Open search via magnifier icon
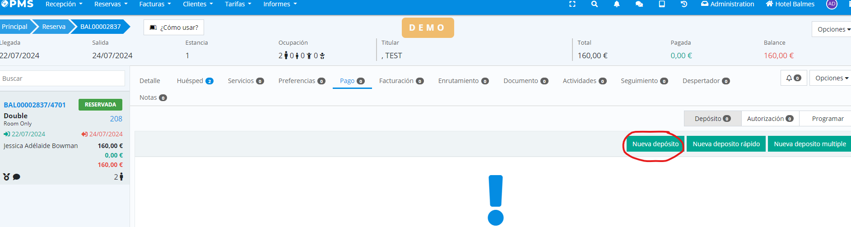Image resolution: width=851 pixels, height=227 pixels. [x=595, y=4]
